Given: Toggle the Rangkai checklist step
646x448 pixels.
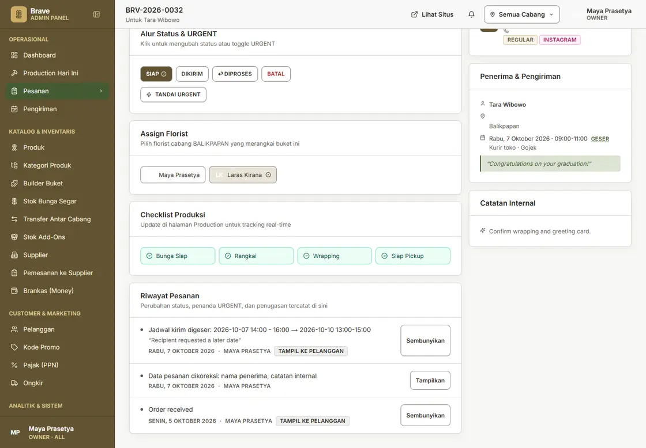Looking at the screenshot, I should tap(256, 256).
